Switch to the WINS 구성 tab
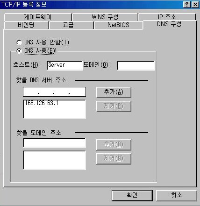200x206 pixels. [x=105, y=17]
